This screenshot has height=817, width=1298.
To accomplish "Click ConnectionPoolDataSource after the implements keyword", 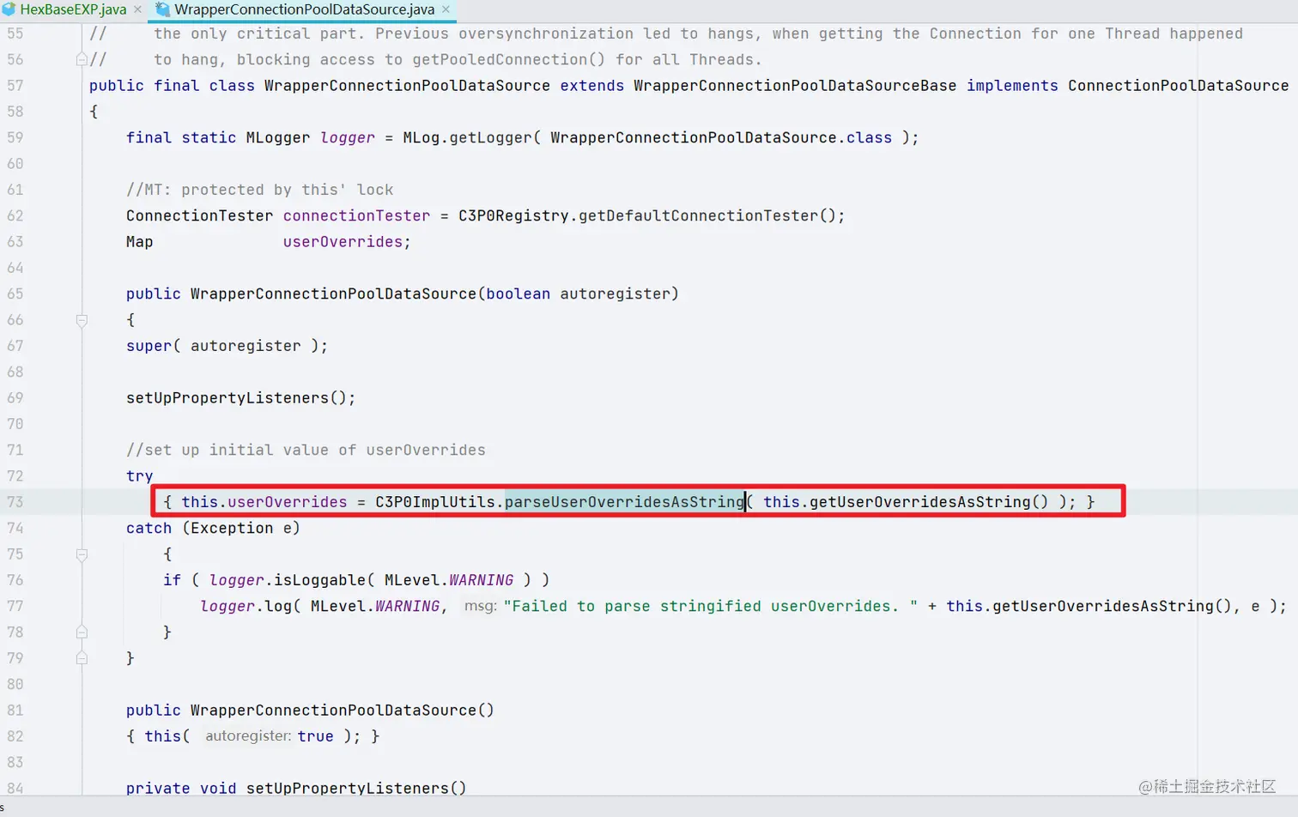I will coord(1178,86).
